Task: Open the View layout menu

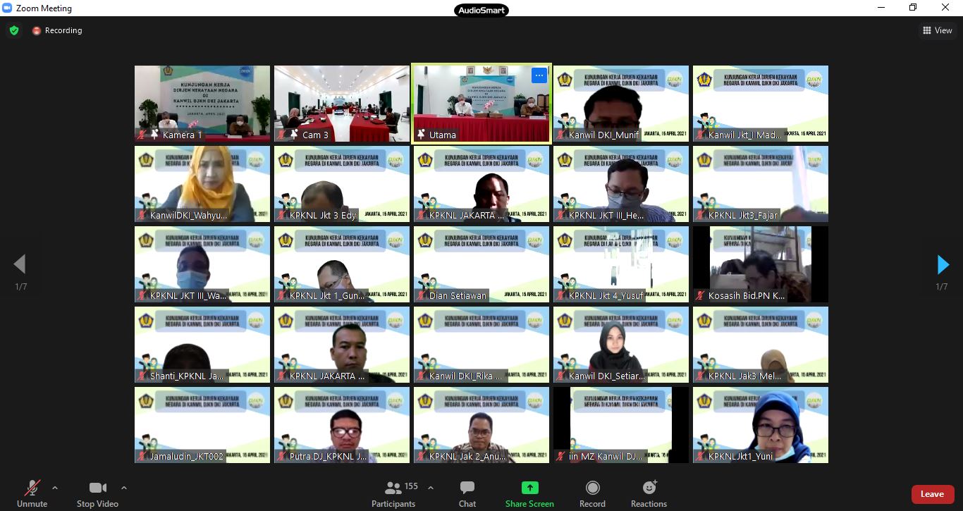Action: 938,30
